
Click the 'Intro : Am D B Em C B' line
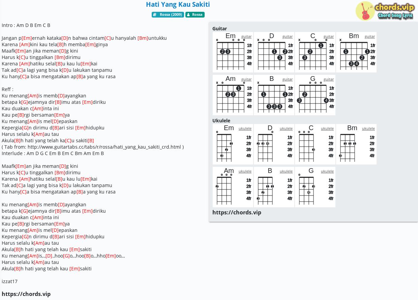pos(26,25)
